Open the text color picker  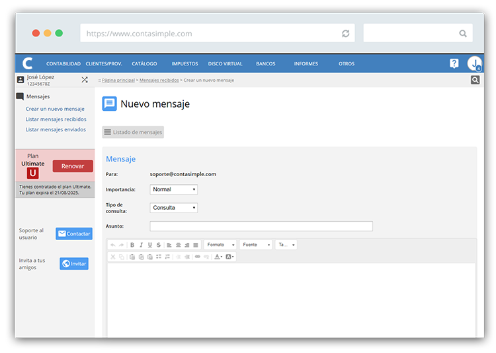[x=218, y=257]
